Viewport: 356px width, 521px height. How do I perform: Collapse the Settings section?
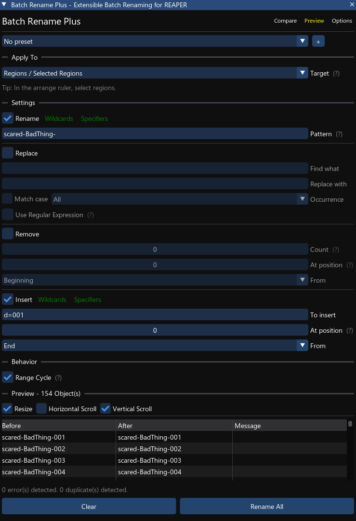click(x=23, y=103)
